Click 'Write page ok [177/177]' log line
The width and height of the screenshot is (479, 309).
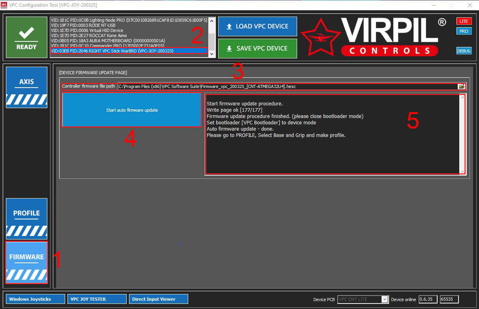point(234,110)
